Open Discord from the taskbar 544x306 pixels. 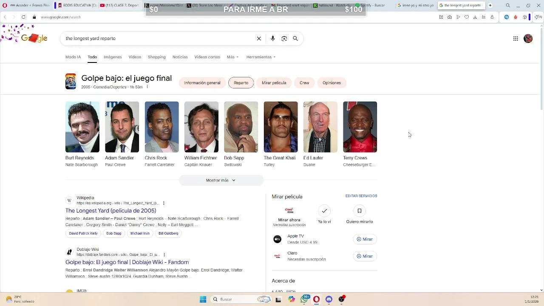[329, 299]
